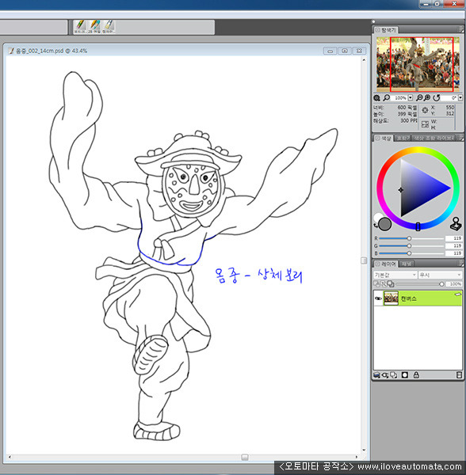The height and width of the screenshot is (475, 466).
Task: Click the Navigator magnifier reset-zoom icon
Action: point(386,97)
